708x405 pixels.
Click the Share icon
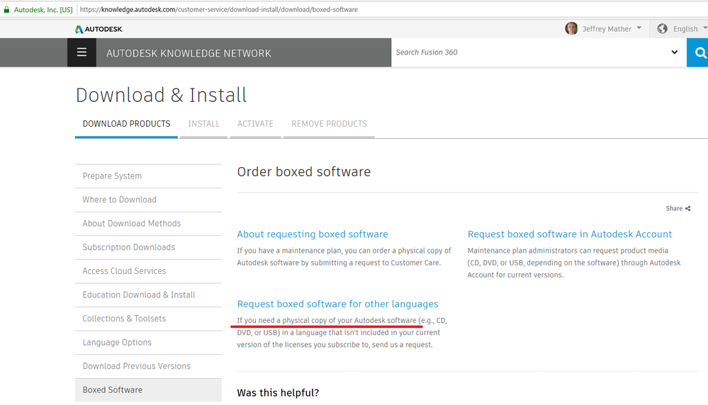[x=687, y=208]
